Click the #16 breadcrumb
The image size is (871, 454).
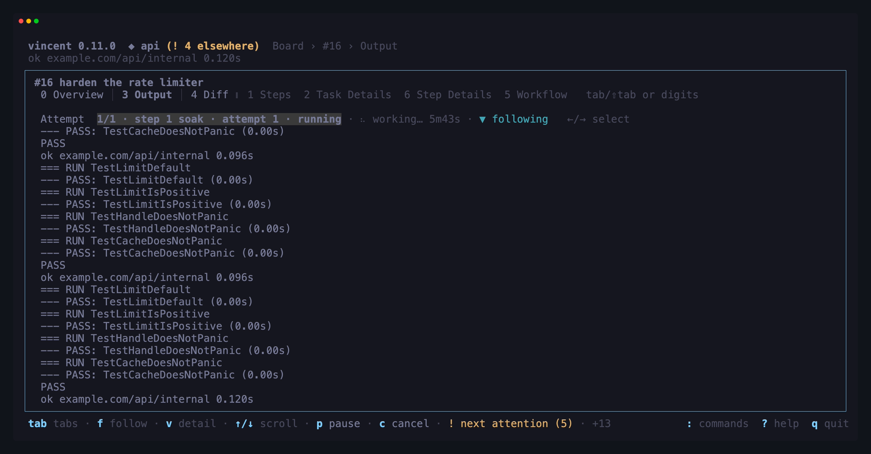pos(332,46)
